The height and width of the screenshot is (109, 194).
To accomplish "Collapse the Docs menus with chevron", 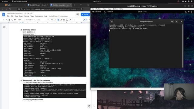I will (x=89, y=20).
